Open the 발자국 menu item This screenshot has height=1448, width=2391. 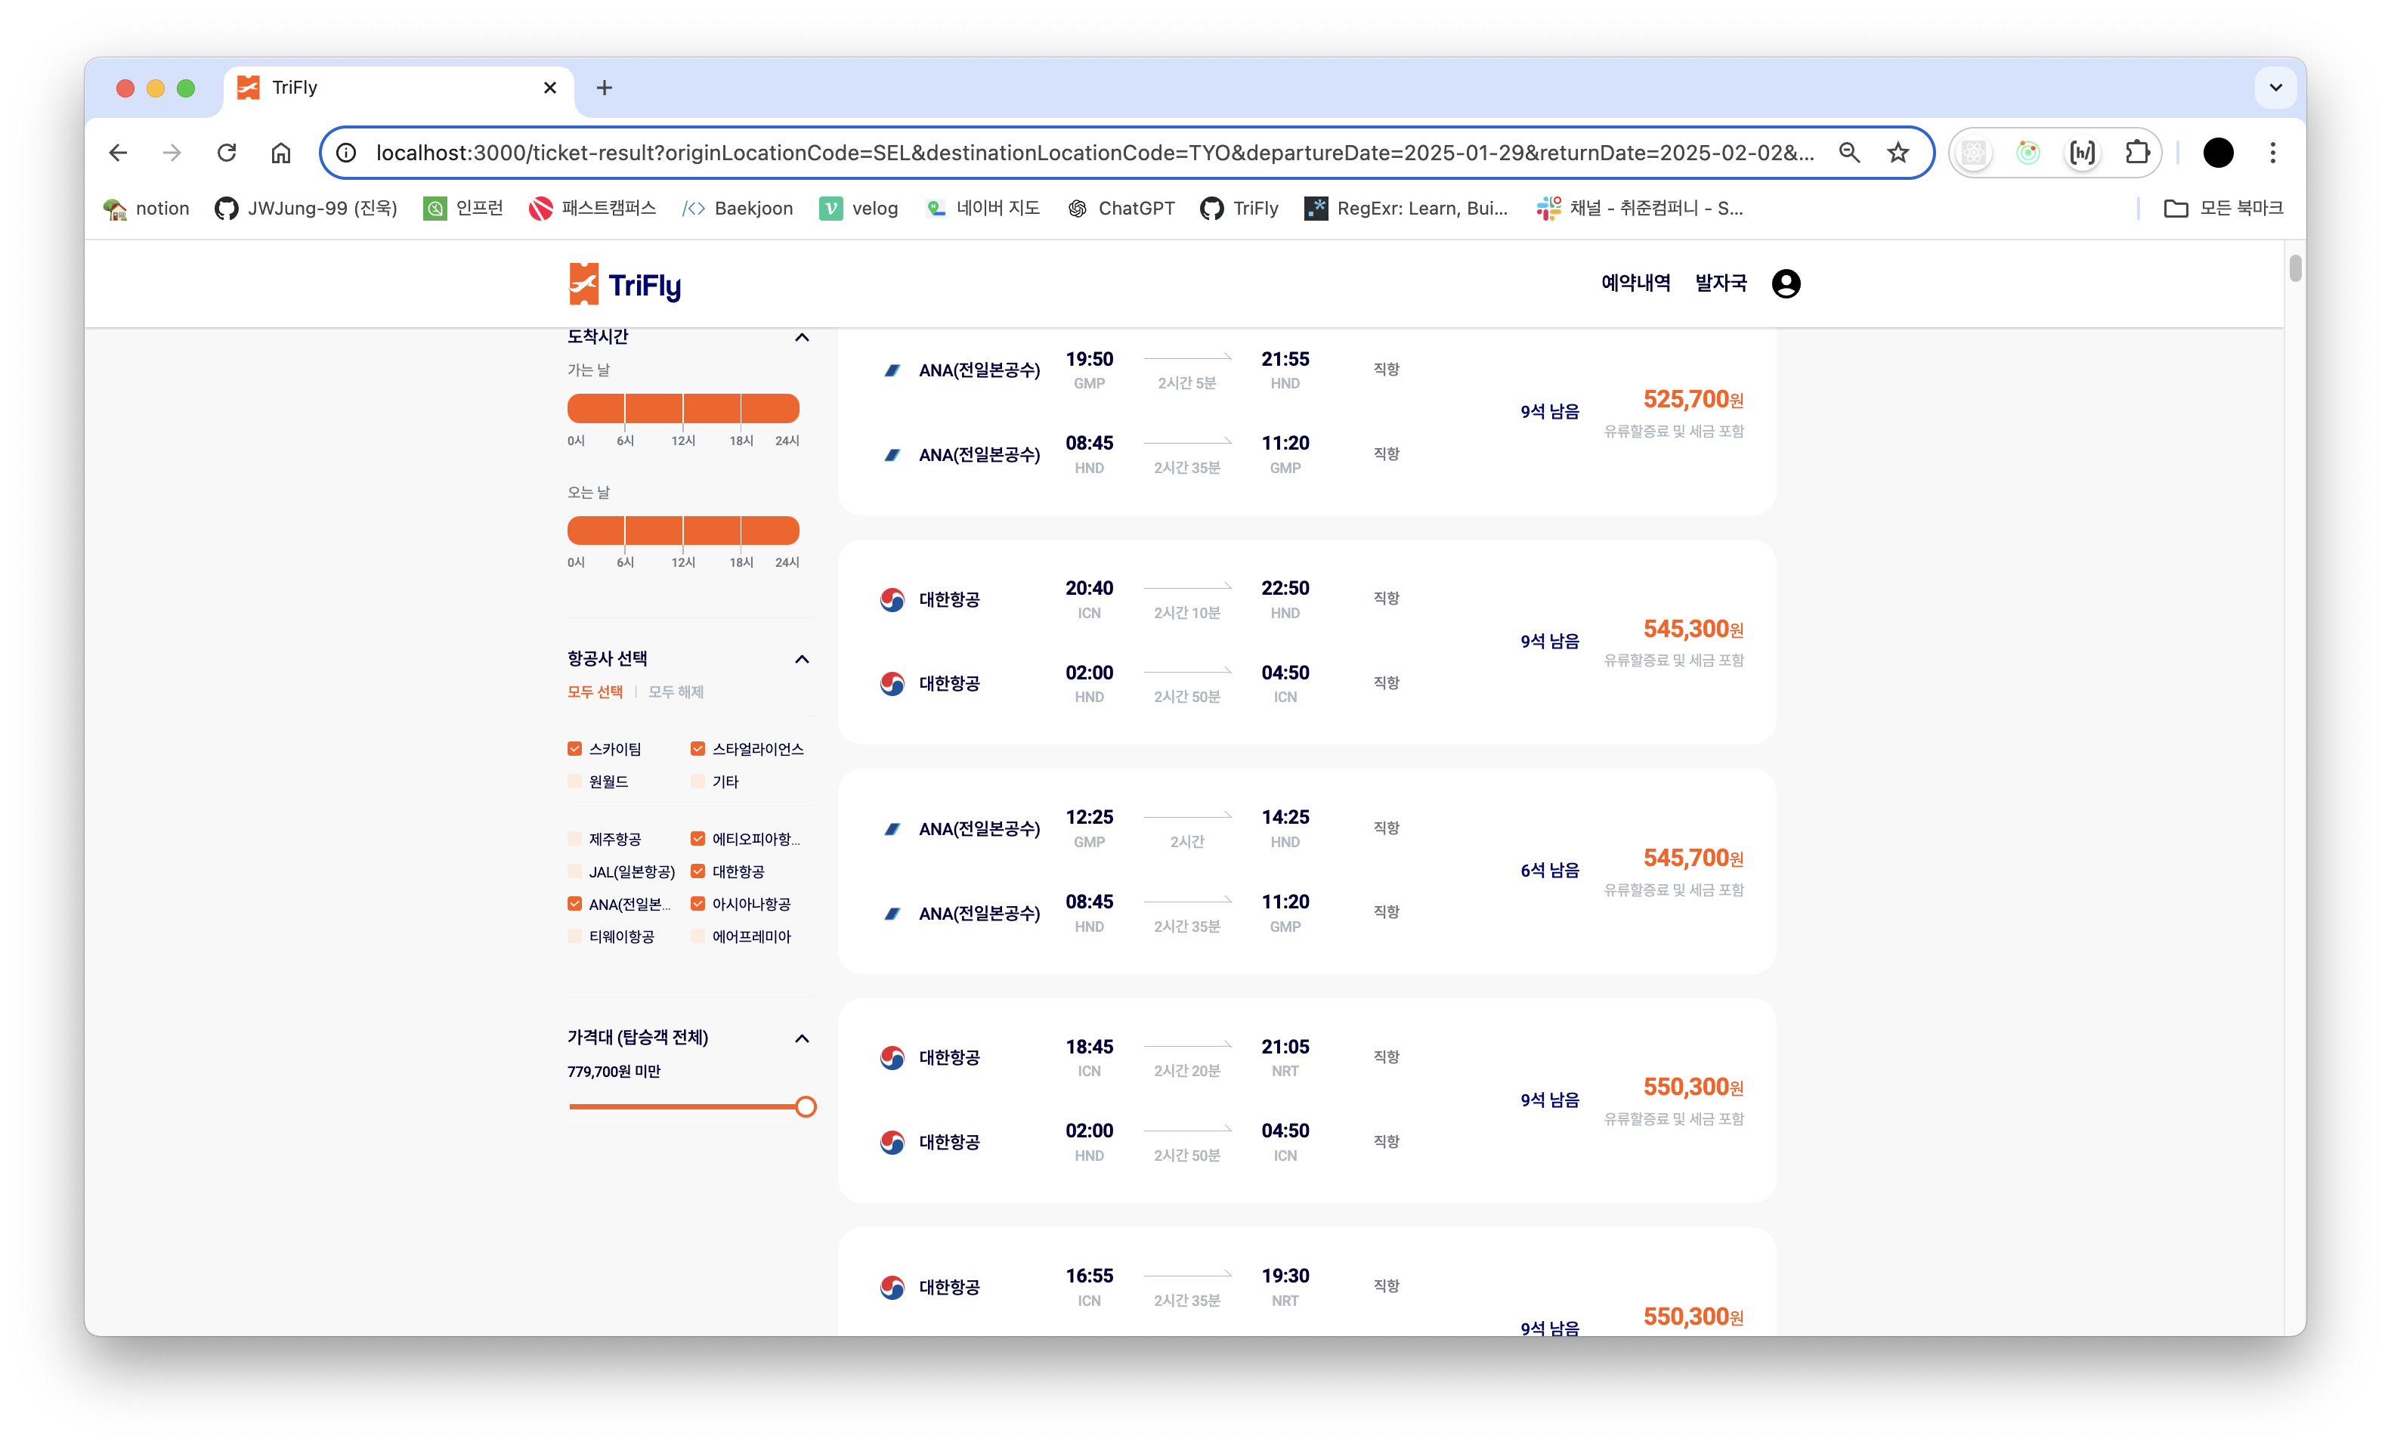pos(1721,283)
